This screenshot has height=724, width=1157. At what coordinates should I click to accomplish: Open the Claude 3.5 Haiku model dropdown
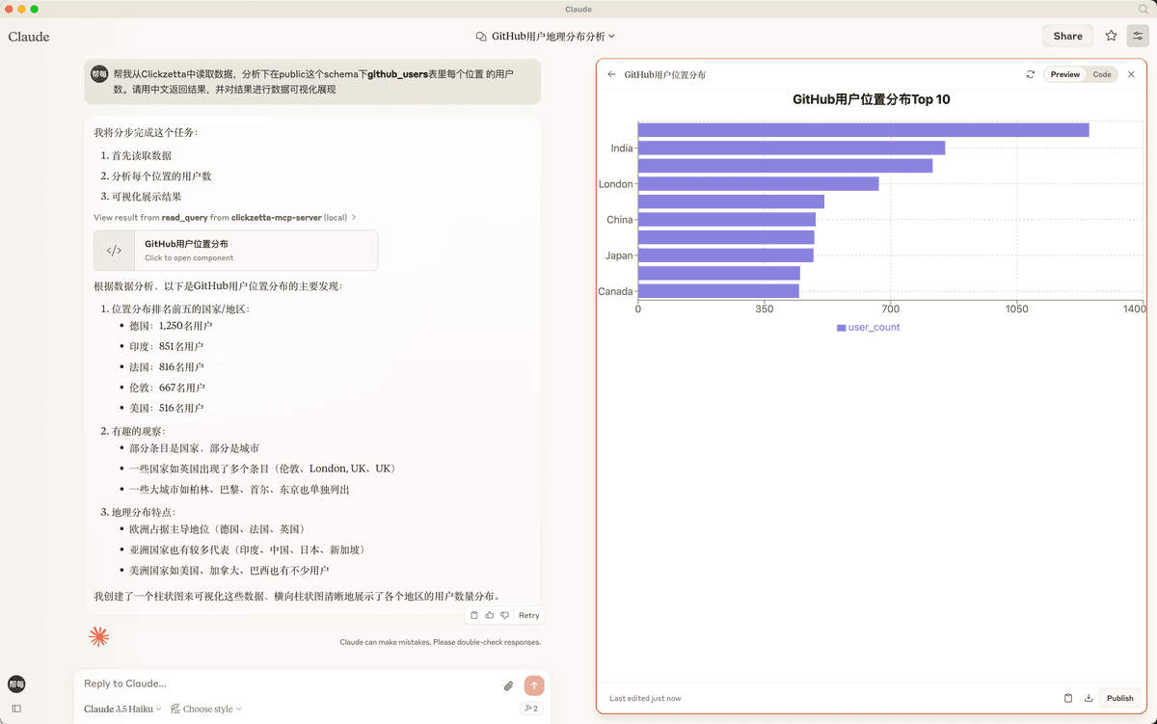[122, 709]
